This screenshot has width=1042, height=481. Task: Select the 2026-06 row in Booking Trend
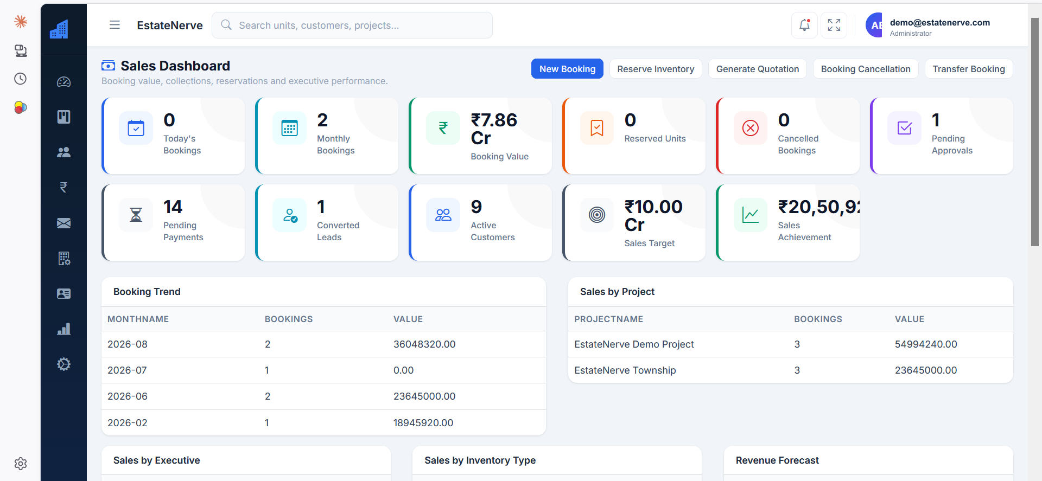pos(323,396)
